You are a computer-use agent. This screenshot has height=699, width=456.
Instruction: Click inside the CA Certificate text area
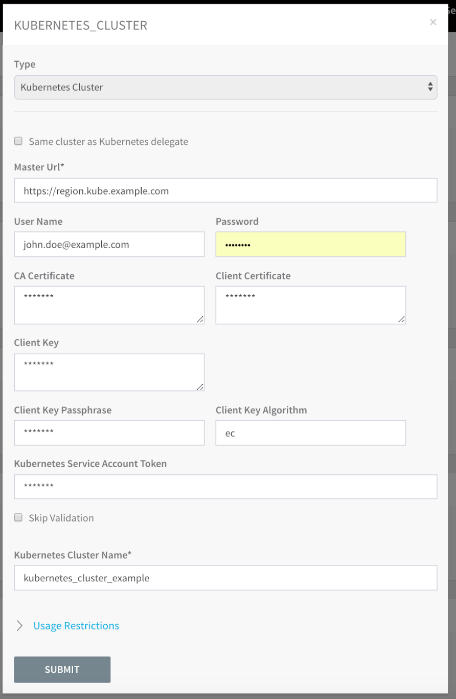point(109,305)
